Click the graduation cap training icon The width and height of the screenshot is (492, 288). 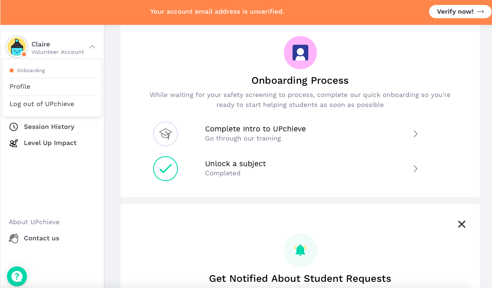[x=166, y=134]
